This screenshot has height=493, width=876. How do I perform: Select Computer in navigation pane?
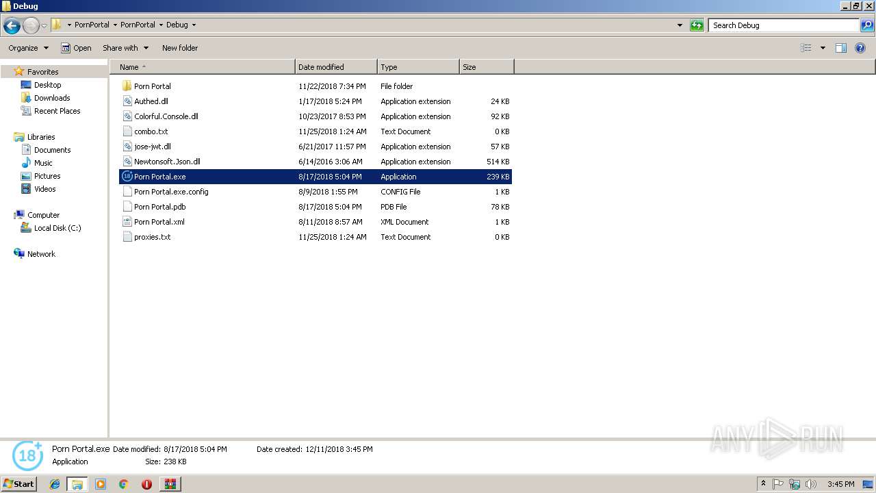43,215
